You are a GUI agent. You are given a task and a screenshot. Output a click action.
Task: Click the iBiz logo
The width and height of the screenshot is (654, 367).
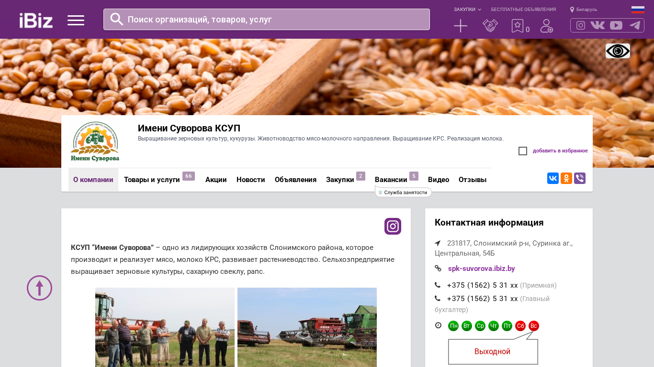pos(36,20)
